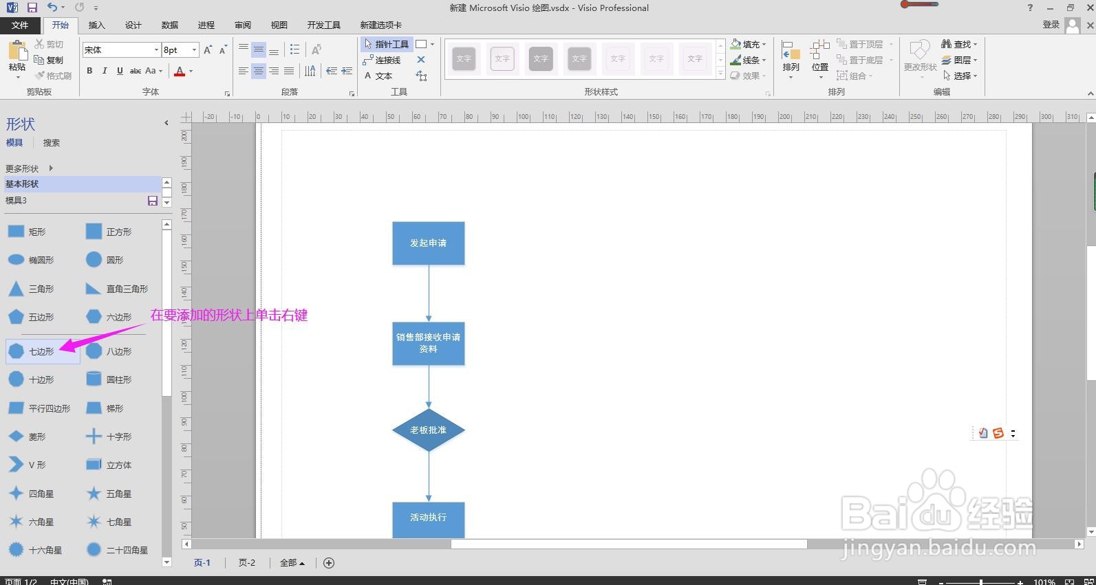Toggle Bold formatting
1096x585 pixels.
pyautogui.click(x=89, y=71)
